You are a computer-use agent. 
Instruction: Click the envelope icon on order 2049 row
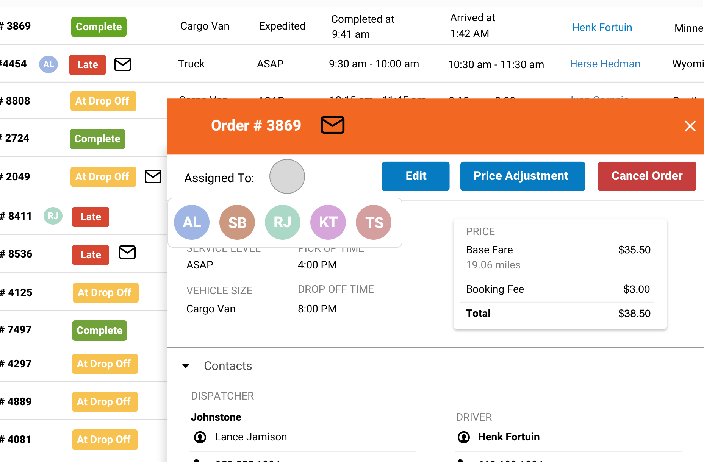click(153, 176)
